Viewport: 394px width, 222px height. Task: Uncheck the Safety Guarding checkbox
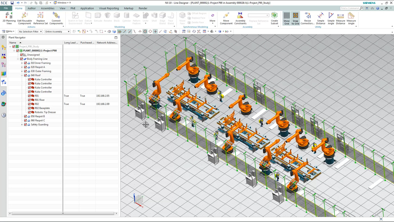tap(25, 125)
